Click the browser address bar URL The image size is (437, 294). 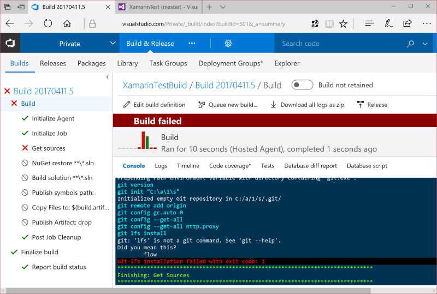pyautogui.click(x=203, y=24)
